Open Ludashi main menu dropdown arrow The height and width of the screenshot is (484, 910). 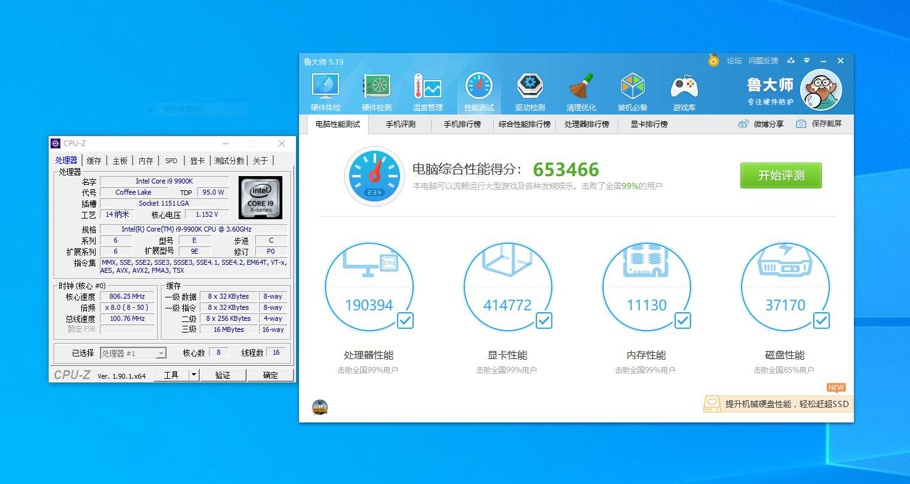pos(807,61)
